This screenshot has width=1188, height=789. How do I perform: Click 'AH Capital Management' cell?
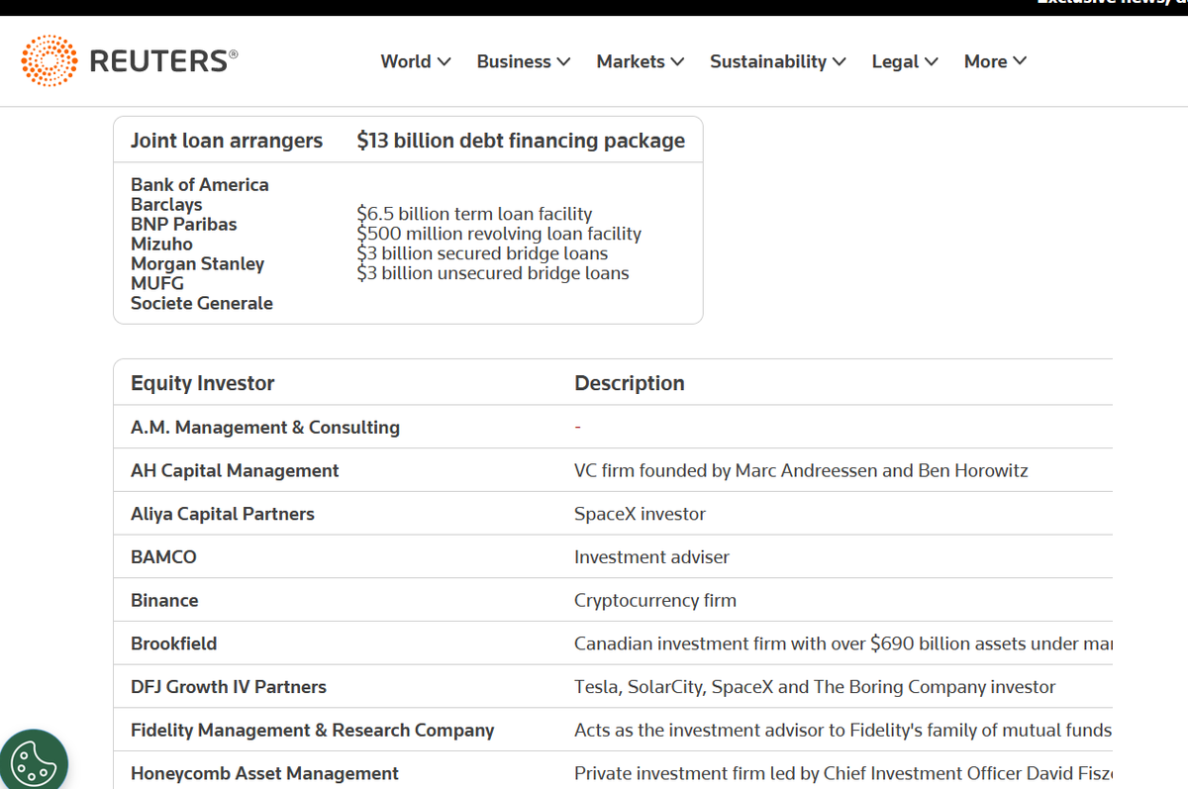tap(235, 471)
